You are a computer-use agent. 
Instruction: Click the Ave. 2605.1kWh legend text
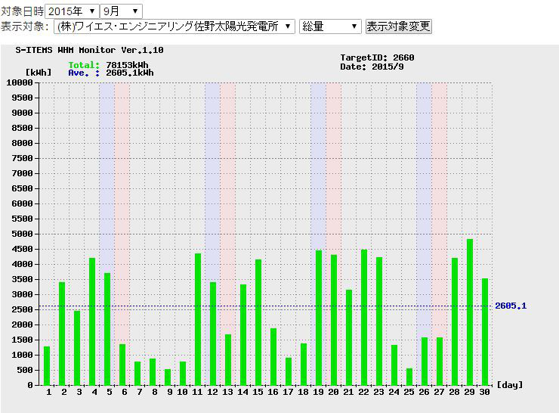111,73
